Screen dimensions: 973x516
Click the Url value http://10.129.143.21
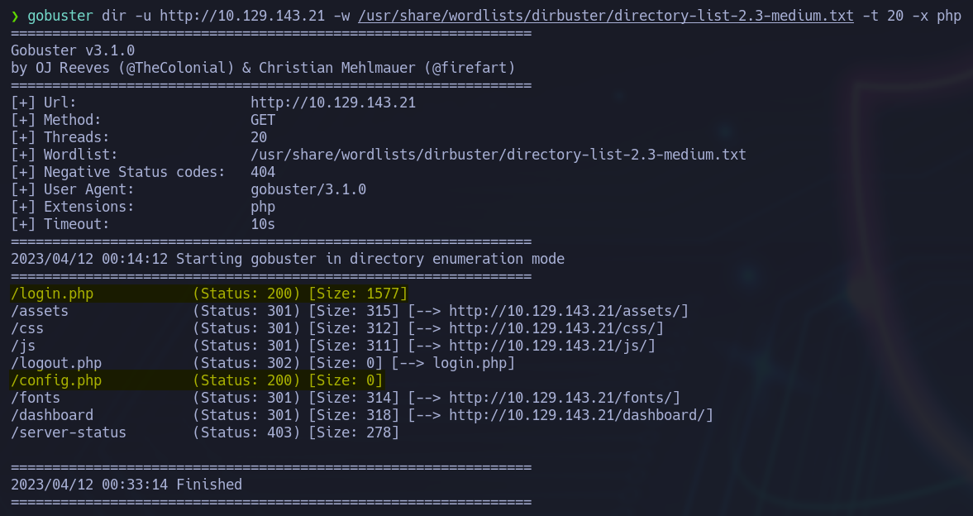tap(333, 103)
